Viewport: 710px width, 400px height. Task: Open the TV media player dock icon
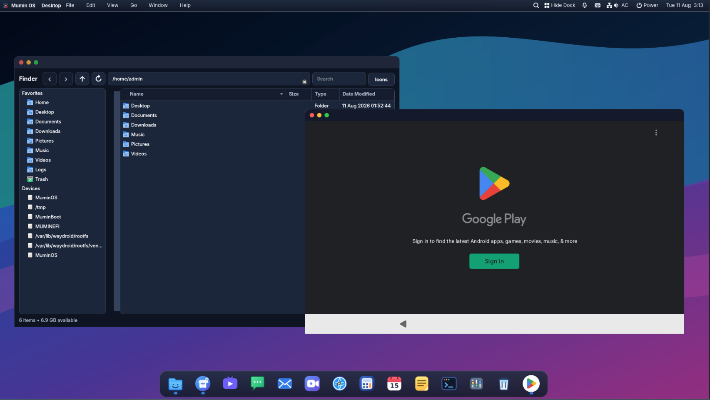[x=230, y=384]
